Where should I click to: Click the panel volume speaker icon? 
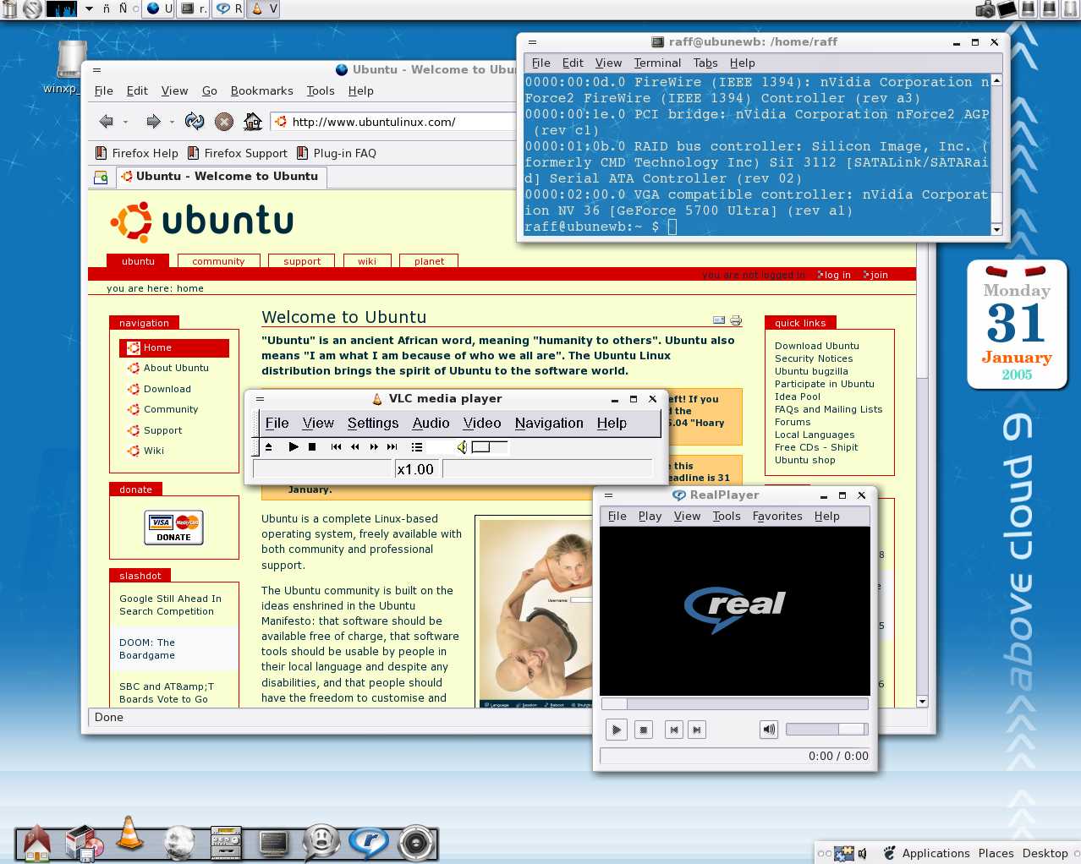coord(863,854)
